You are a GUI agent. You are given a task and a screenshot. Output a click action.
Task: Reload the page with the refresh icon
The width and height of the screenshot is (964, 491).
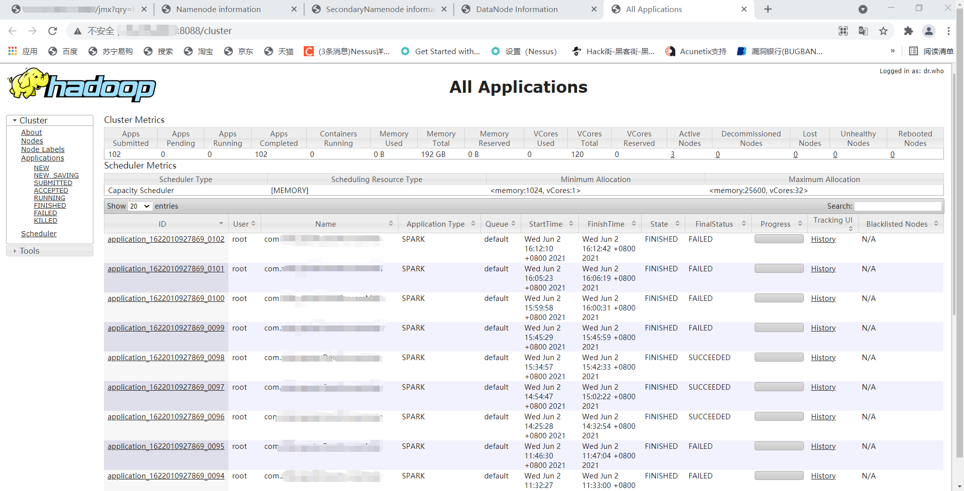(52, 31)
